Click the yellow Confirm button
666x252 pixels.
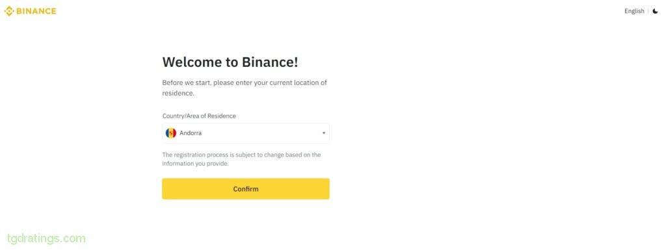tap(245, 189)
